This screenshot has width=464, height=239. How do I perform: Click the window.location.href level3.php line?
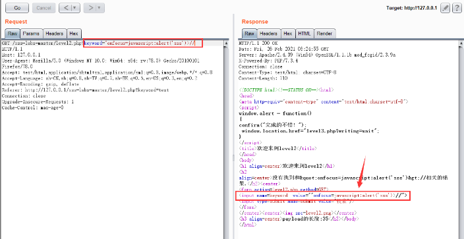pyautogui.click(x=310, y=131)
